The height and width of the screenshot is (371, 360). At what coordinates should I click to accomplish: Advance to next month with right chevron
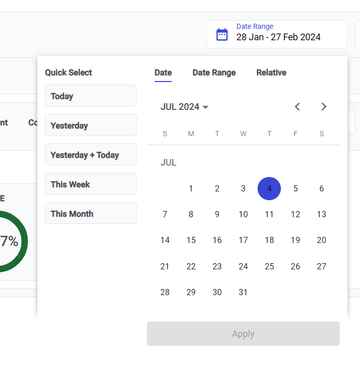324,107
